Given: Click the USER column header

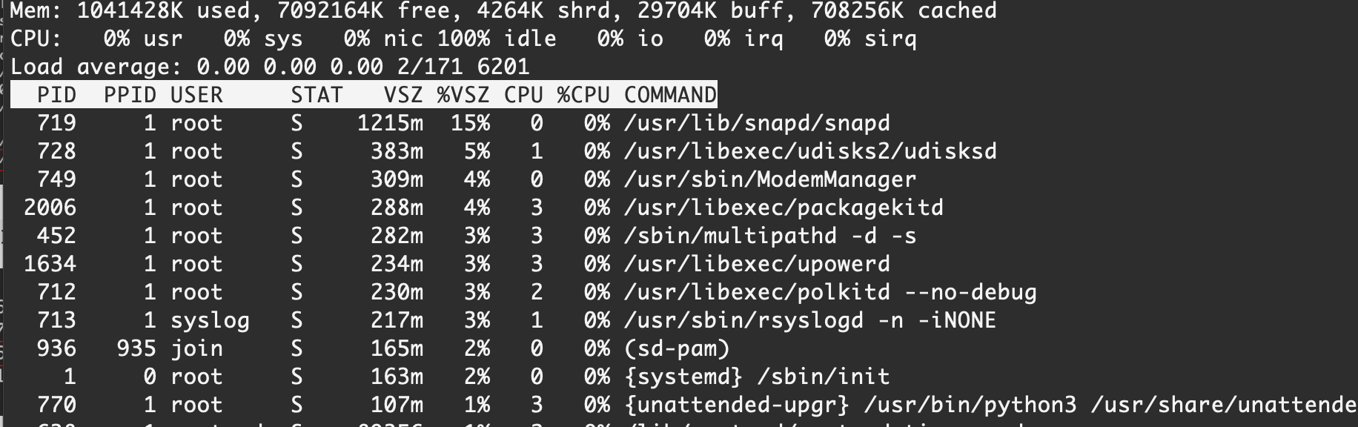Looking at the screenshot, I should point(196,95).
